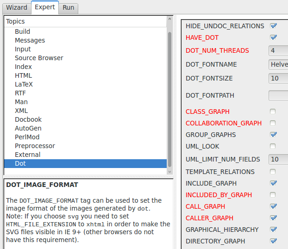Uncheck the CALL_GRAPH checkbox

273,206
